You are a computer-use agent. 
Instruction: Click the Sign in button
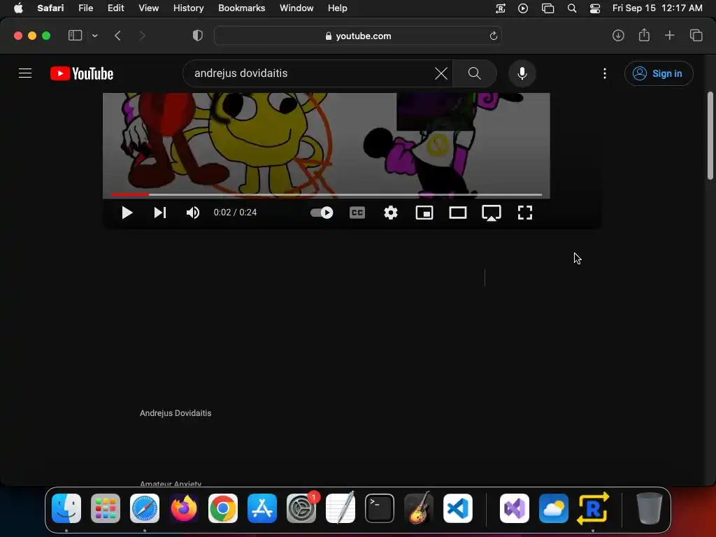tap(659, 73)
